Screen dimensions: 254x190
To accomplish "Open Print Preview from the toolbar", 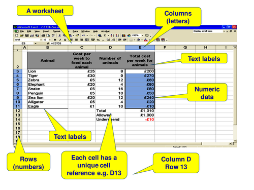I will coord(48,35).
